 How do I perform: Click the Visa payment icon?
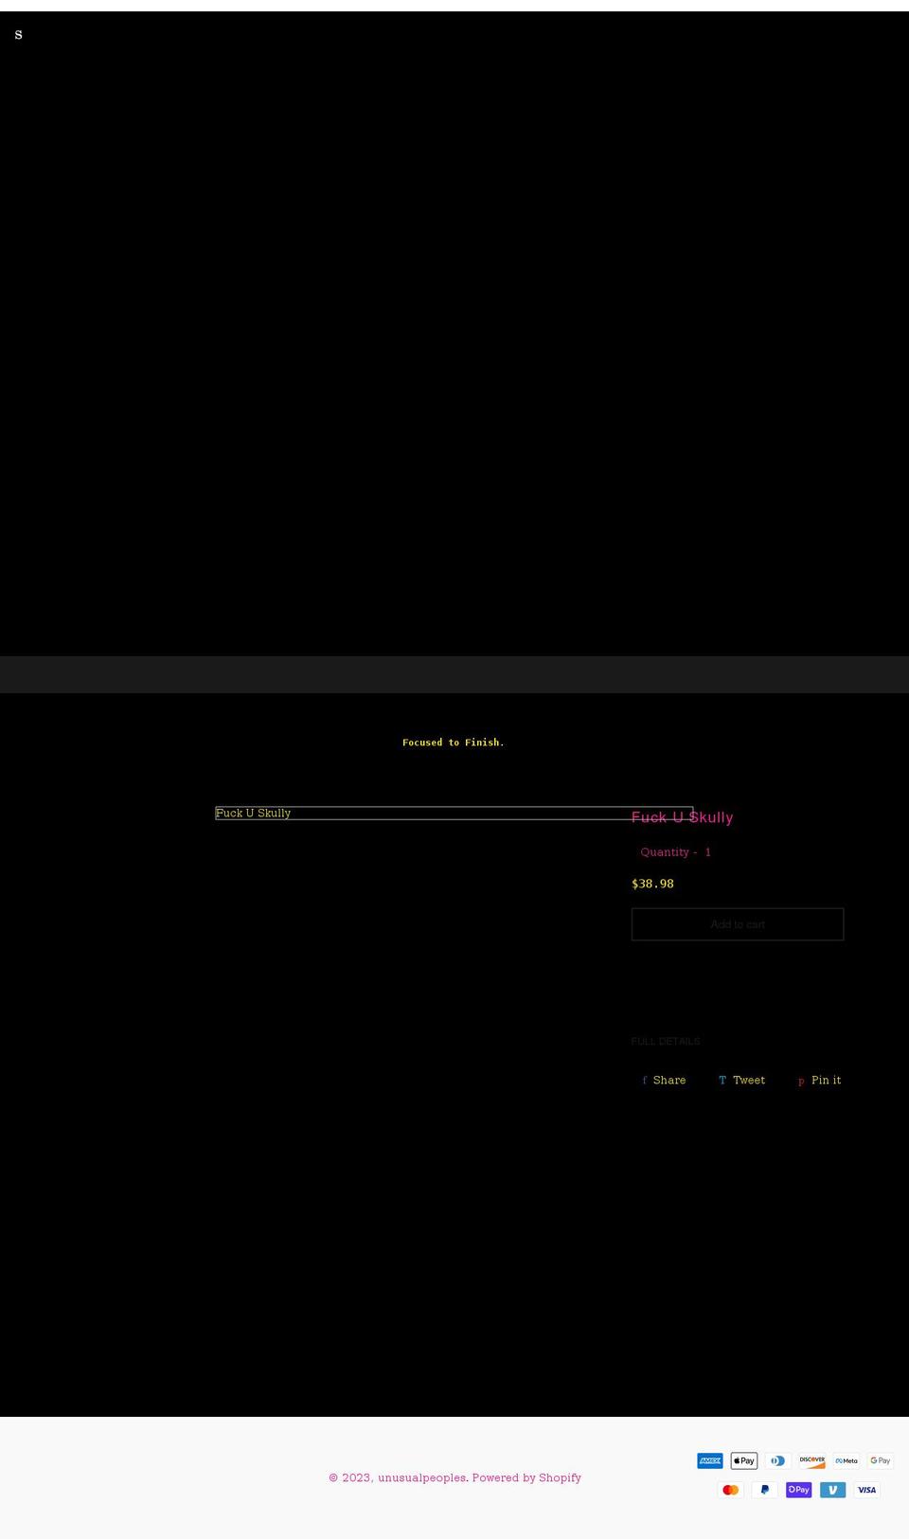867,1490
